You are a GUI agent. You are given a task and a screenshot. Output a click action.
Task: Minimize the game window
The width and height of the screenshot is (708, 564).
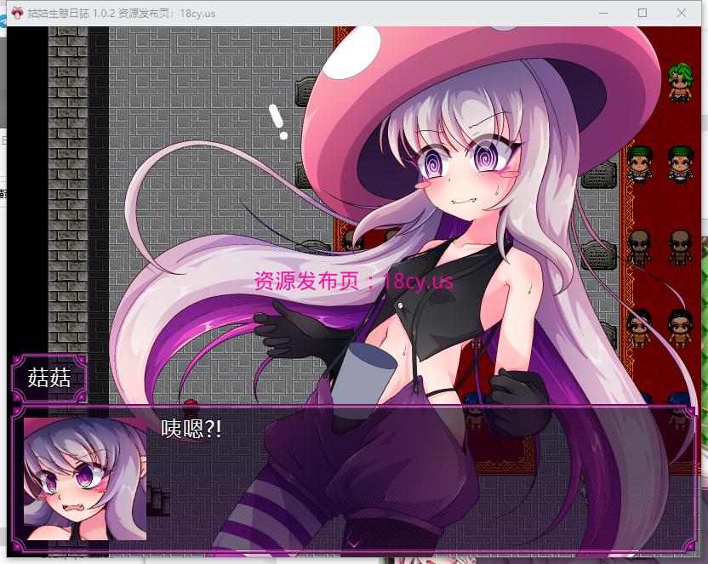point(603,13)
